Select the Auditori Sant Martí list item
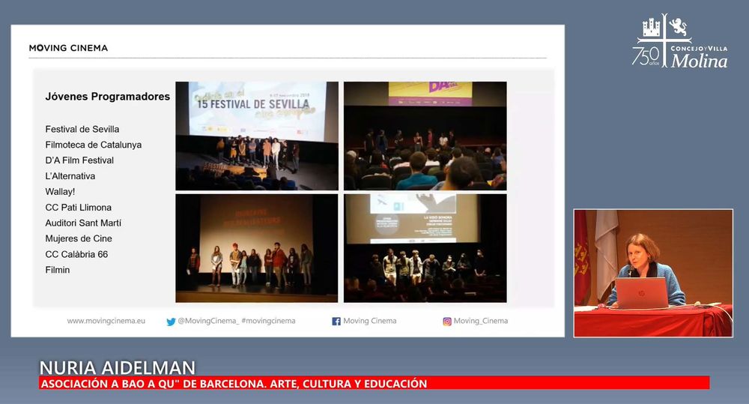The height and width of the screenshot is (404, 749). tap(83, 223)
